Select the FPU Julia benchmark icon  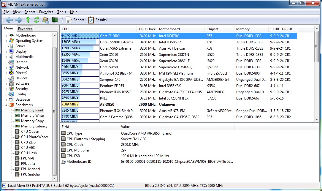coord(17,164)
